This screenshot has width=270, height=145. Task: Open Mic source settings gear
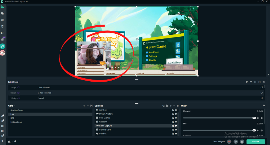[x=262, y=130]
